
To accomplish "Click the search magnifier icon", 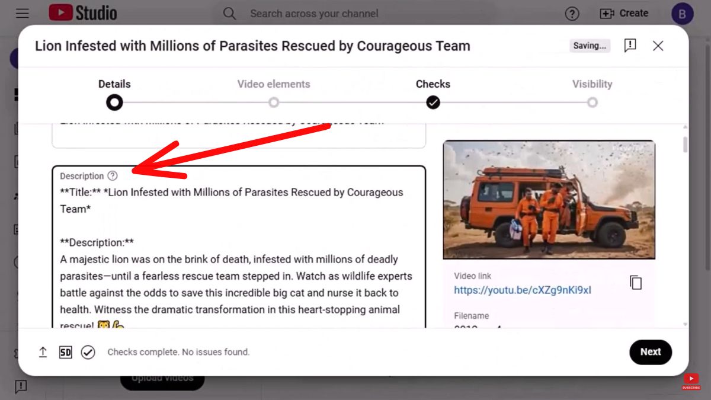I will pos(229,13).
